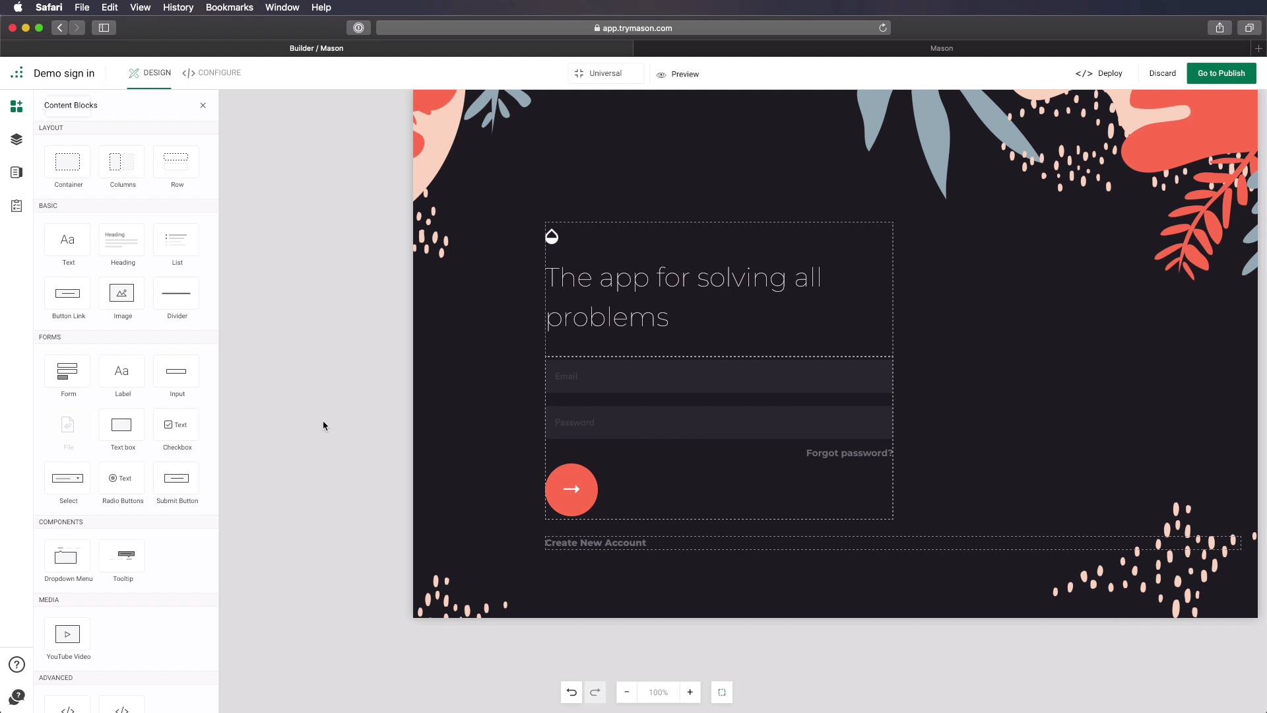Open the Layers panel in sidebar
1267x713 pixels.
point(16,139)
